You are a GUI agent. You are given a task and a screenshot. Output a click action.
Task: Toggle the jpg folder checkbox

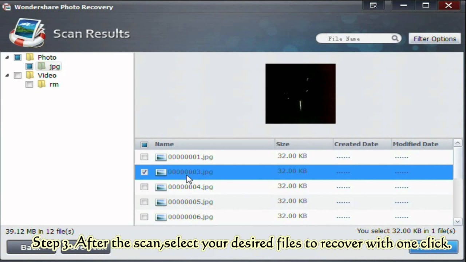pyautogui.click(x=29, y=66)
